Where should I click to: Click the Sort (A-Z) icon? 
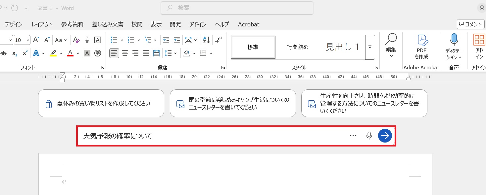point(206,40)
